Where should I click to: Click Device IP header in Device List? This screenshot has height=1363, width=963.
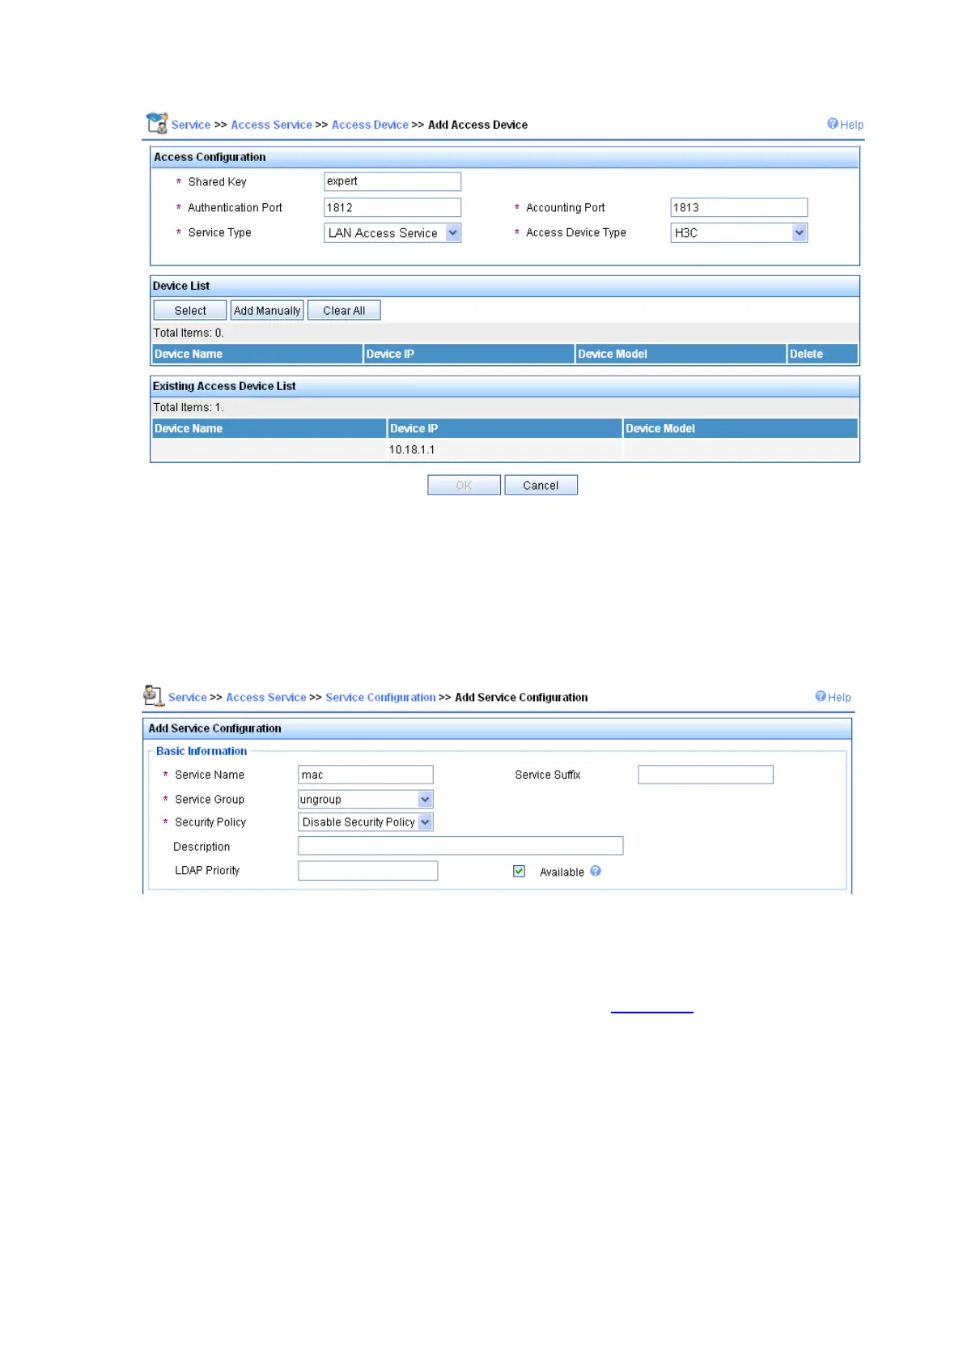coord(469,354)
